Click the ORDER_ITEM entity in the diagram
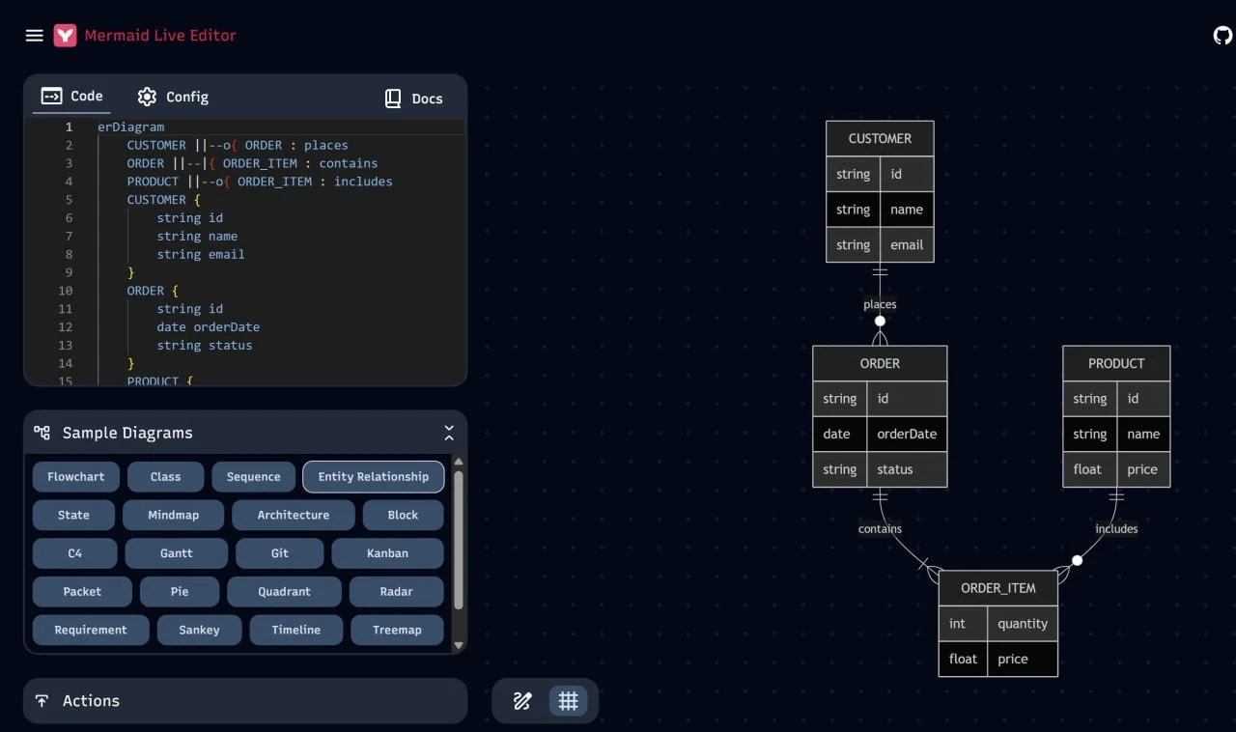This screenshot has width=1236, height=732. [997, 588]
